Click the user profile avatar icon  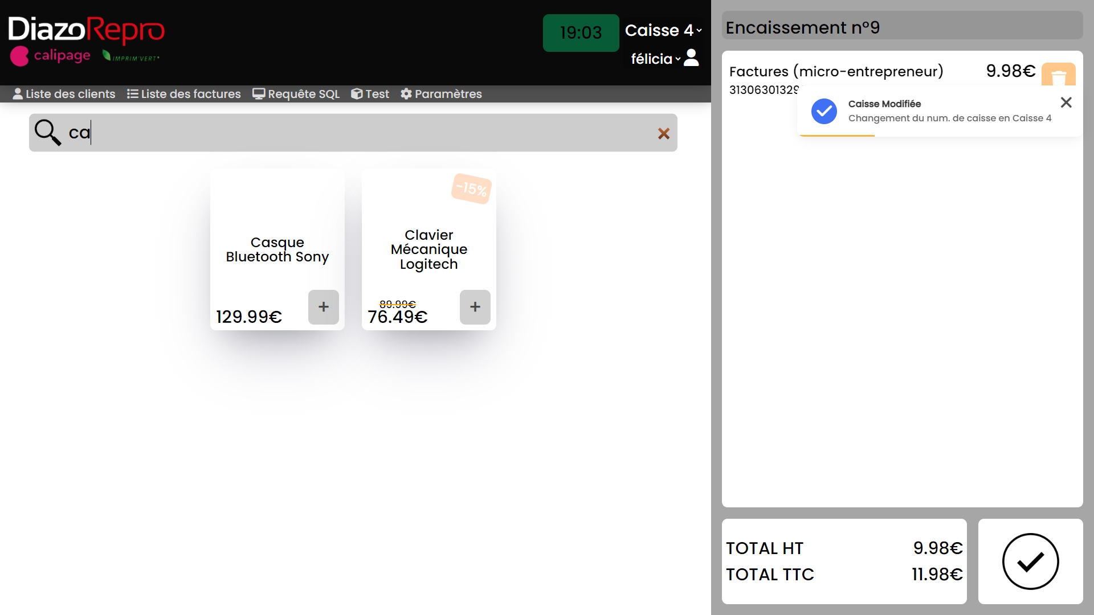pyautogui.click(x=691, y=58)
